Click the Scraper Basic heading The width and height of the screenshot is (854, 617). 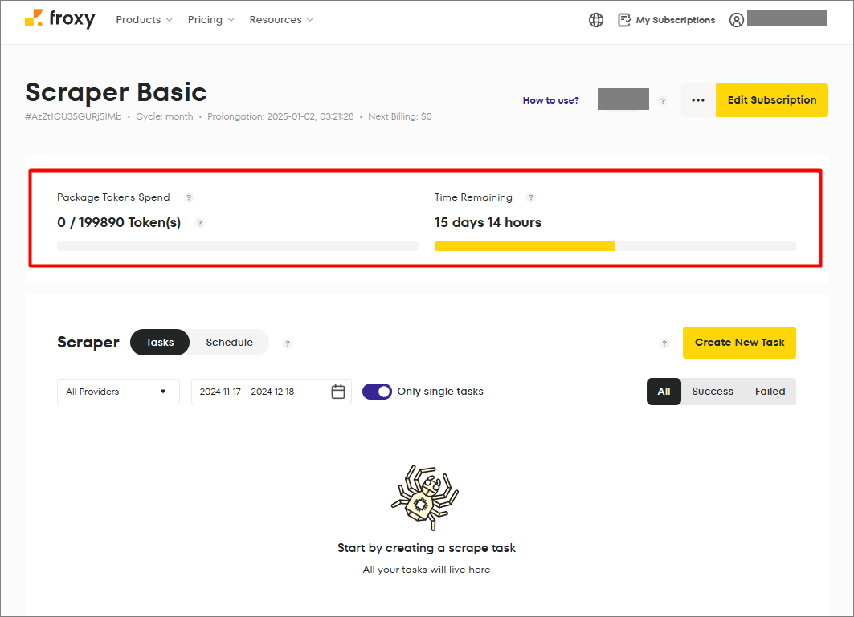(116, 92)
